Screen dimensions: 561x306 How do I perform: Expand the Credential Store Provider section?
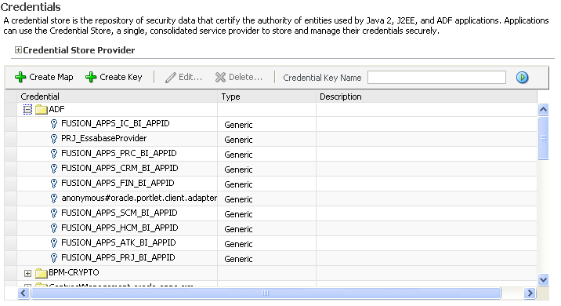[18, 49]
